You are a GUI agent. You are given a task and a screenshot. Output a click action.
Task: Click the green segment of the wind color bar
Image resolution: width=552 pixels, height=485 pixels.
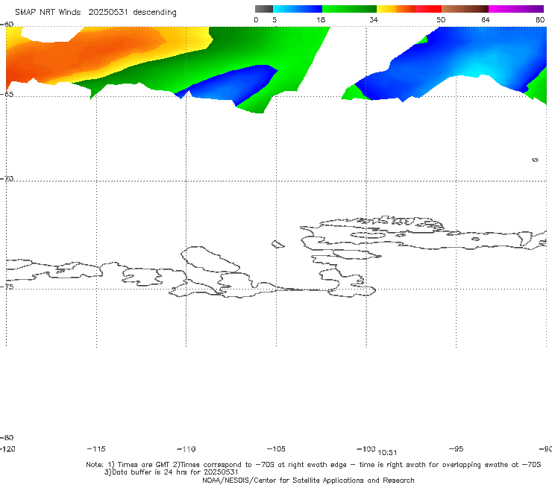coord(349,9)
